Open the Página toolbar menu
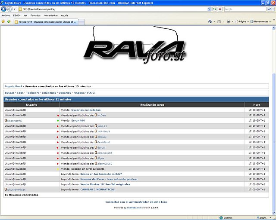Screen dimensions: 276x220 (242, 21)
